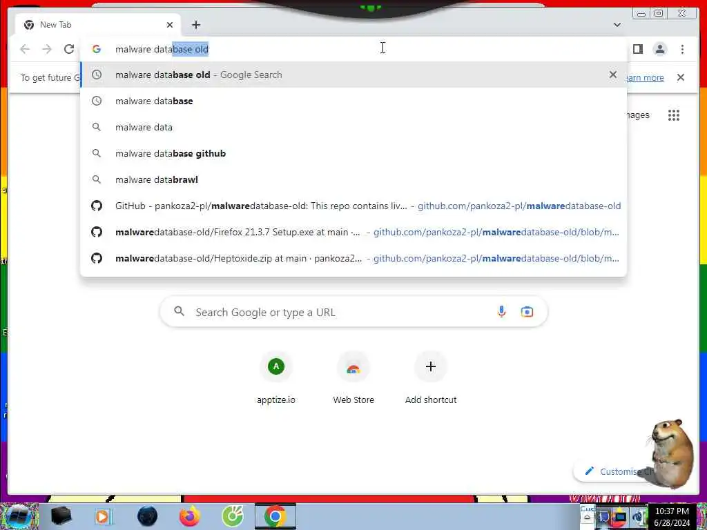Reload the current page
The width and height of the screenshot is (707, 530).
click(69, 49)
